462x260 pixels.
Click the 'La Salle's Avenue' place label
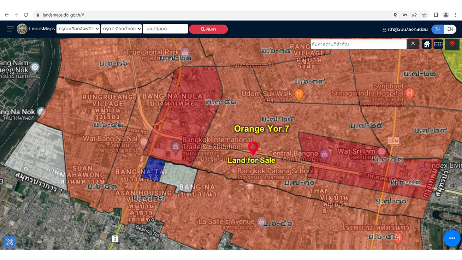[x=227, y=221]
